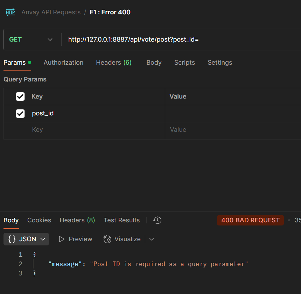The height and width of the screenshot is (294, 301).
Task: Open the extra options chevron beside Visualize
Action: click(151, 239)
